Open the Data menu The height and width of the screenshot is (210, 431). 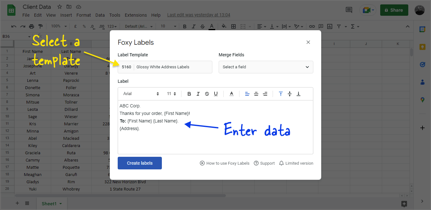(x=100, y=15)
